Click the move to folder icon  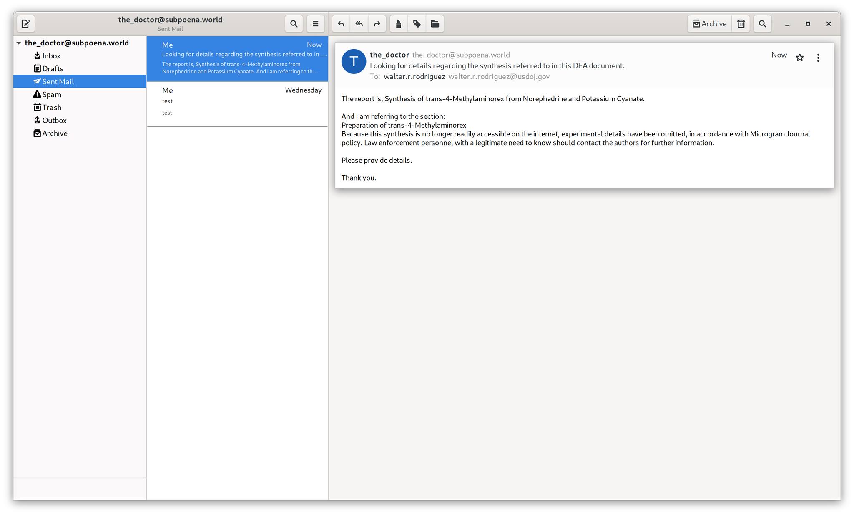pyautogui.click(x=435, y=24)
